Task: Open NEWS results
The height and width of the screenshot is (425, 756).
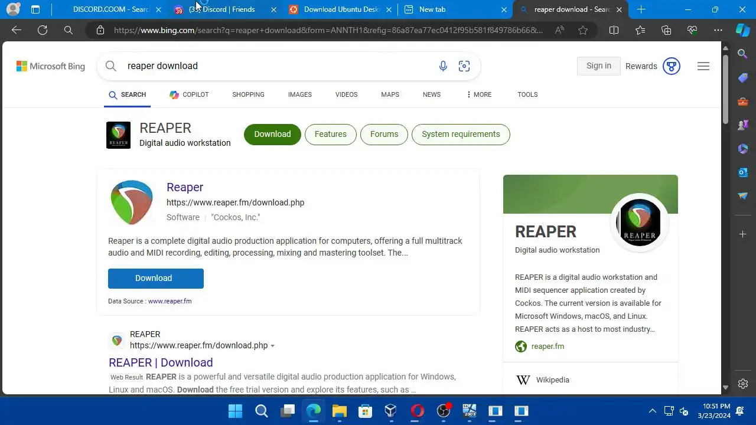Action: tap(432, 94)
